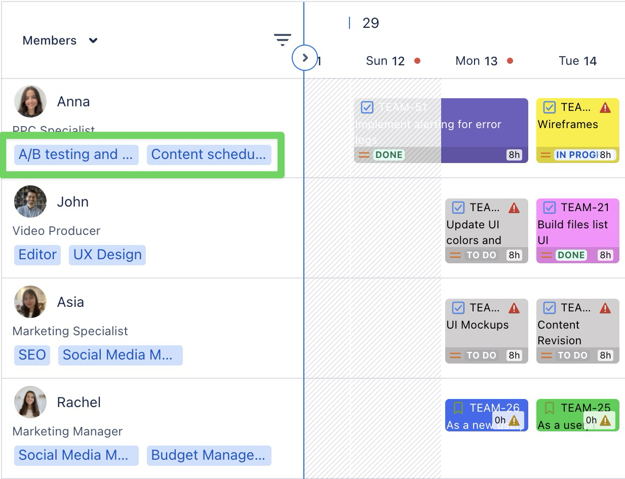This screenshot has width=625, height=479.
Task: Click task checkbox icon on TEAM-21 card
Action: click(x=550, y=208)
